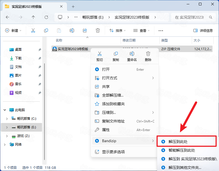Open the 新建 dropdown

(13, 30)
